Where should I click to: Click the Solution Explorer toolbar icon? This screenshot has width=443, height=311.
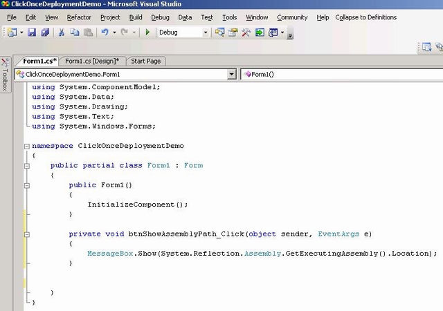219,32
